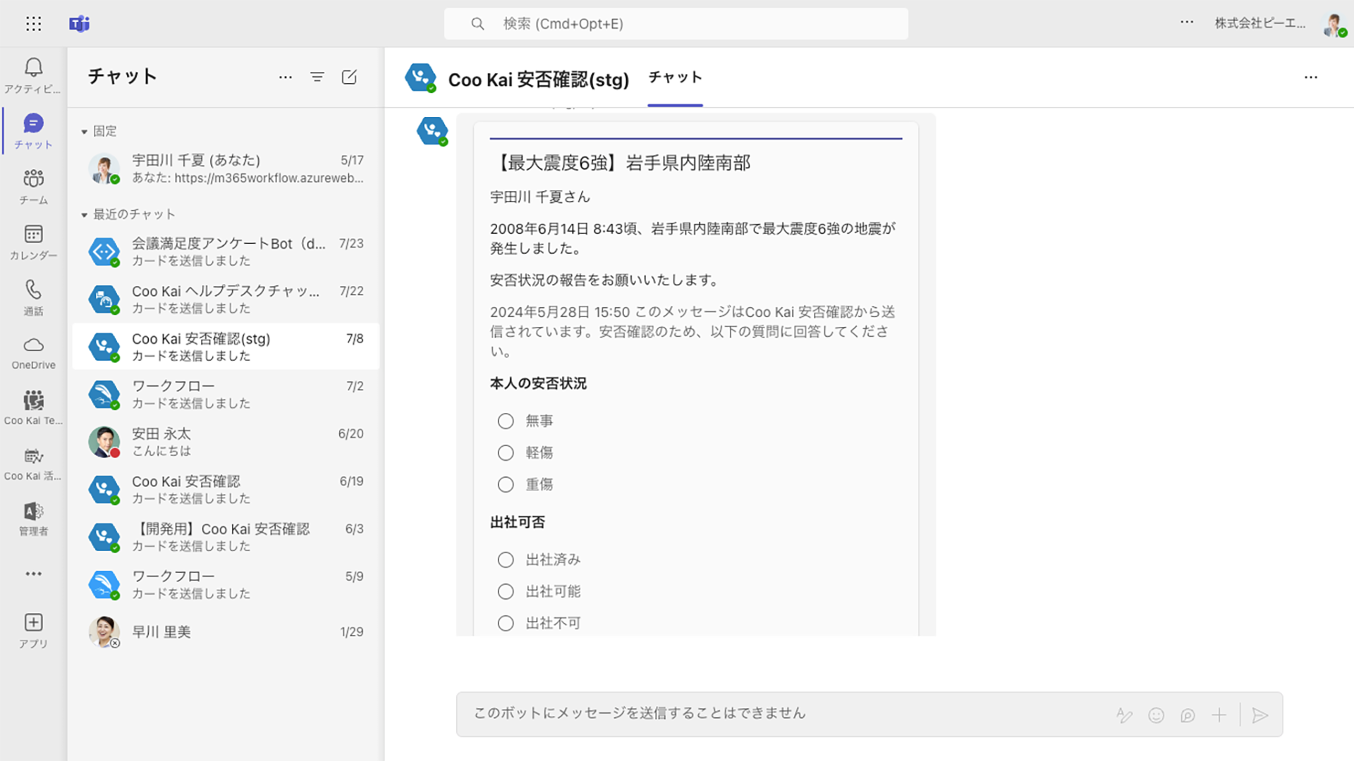
Task: Open the アクティビティ panel in the sidebar
Action: pyautogui.click(x=32, y=73)
